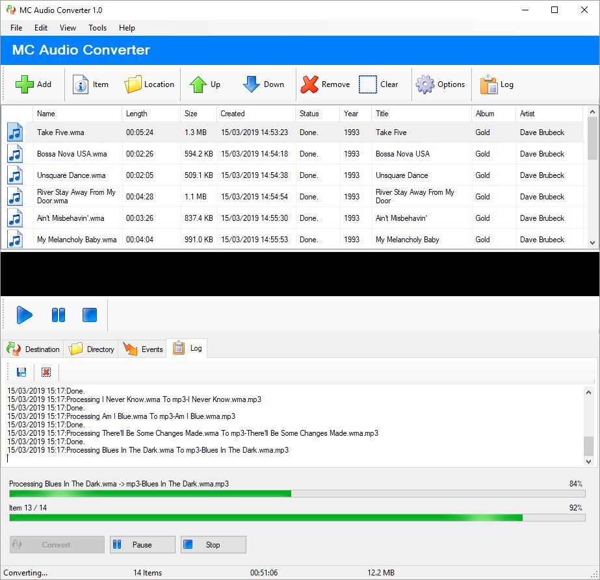Clear the log with the red X icon
The height and width of the screenshot is (580, 600).
pos(45,371)
